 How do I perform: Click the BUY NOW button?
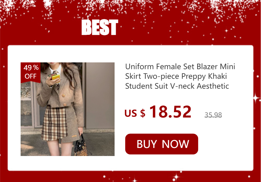click(x=162, y=144)
